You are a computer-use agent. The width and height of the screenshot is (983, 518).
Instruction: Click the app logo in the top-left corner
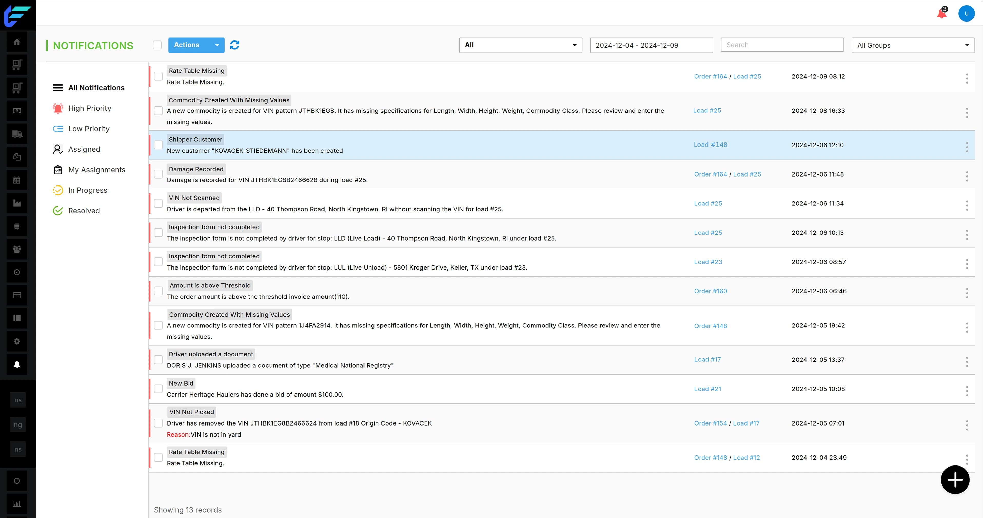pyautogui.click(x=17, y=16)
